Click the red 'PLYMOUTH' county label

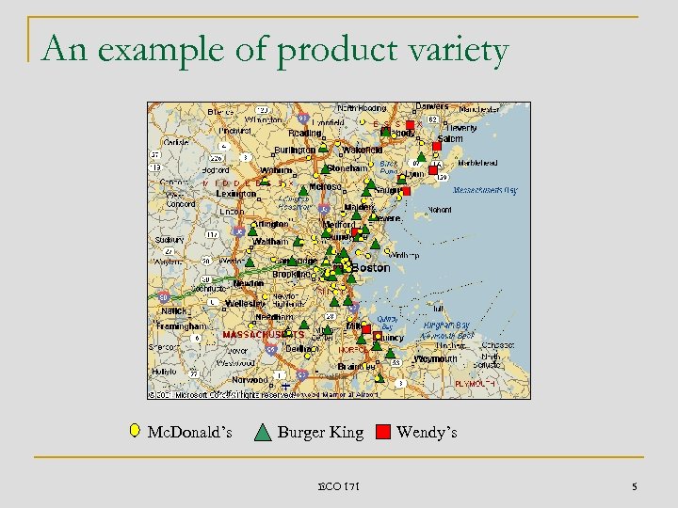(x=475, y=384)
